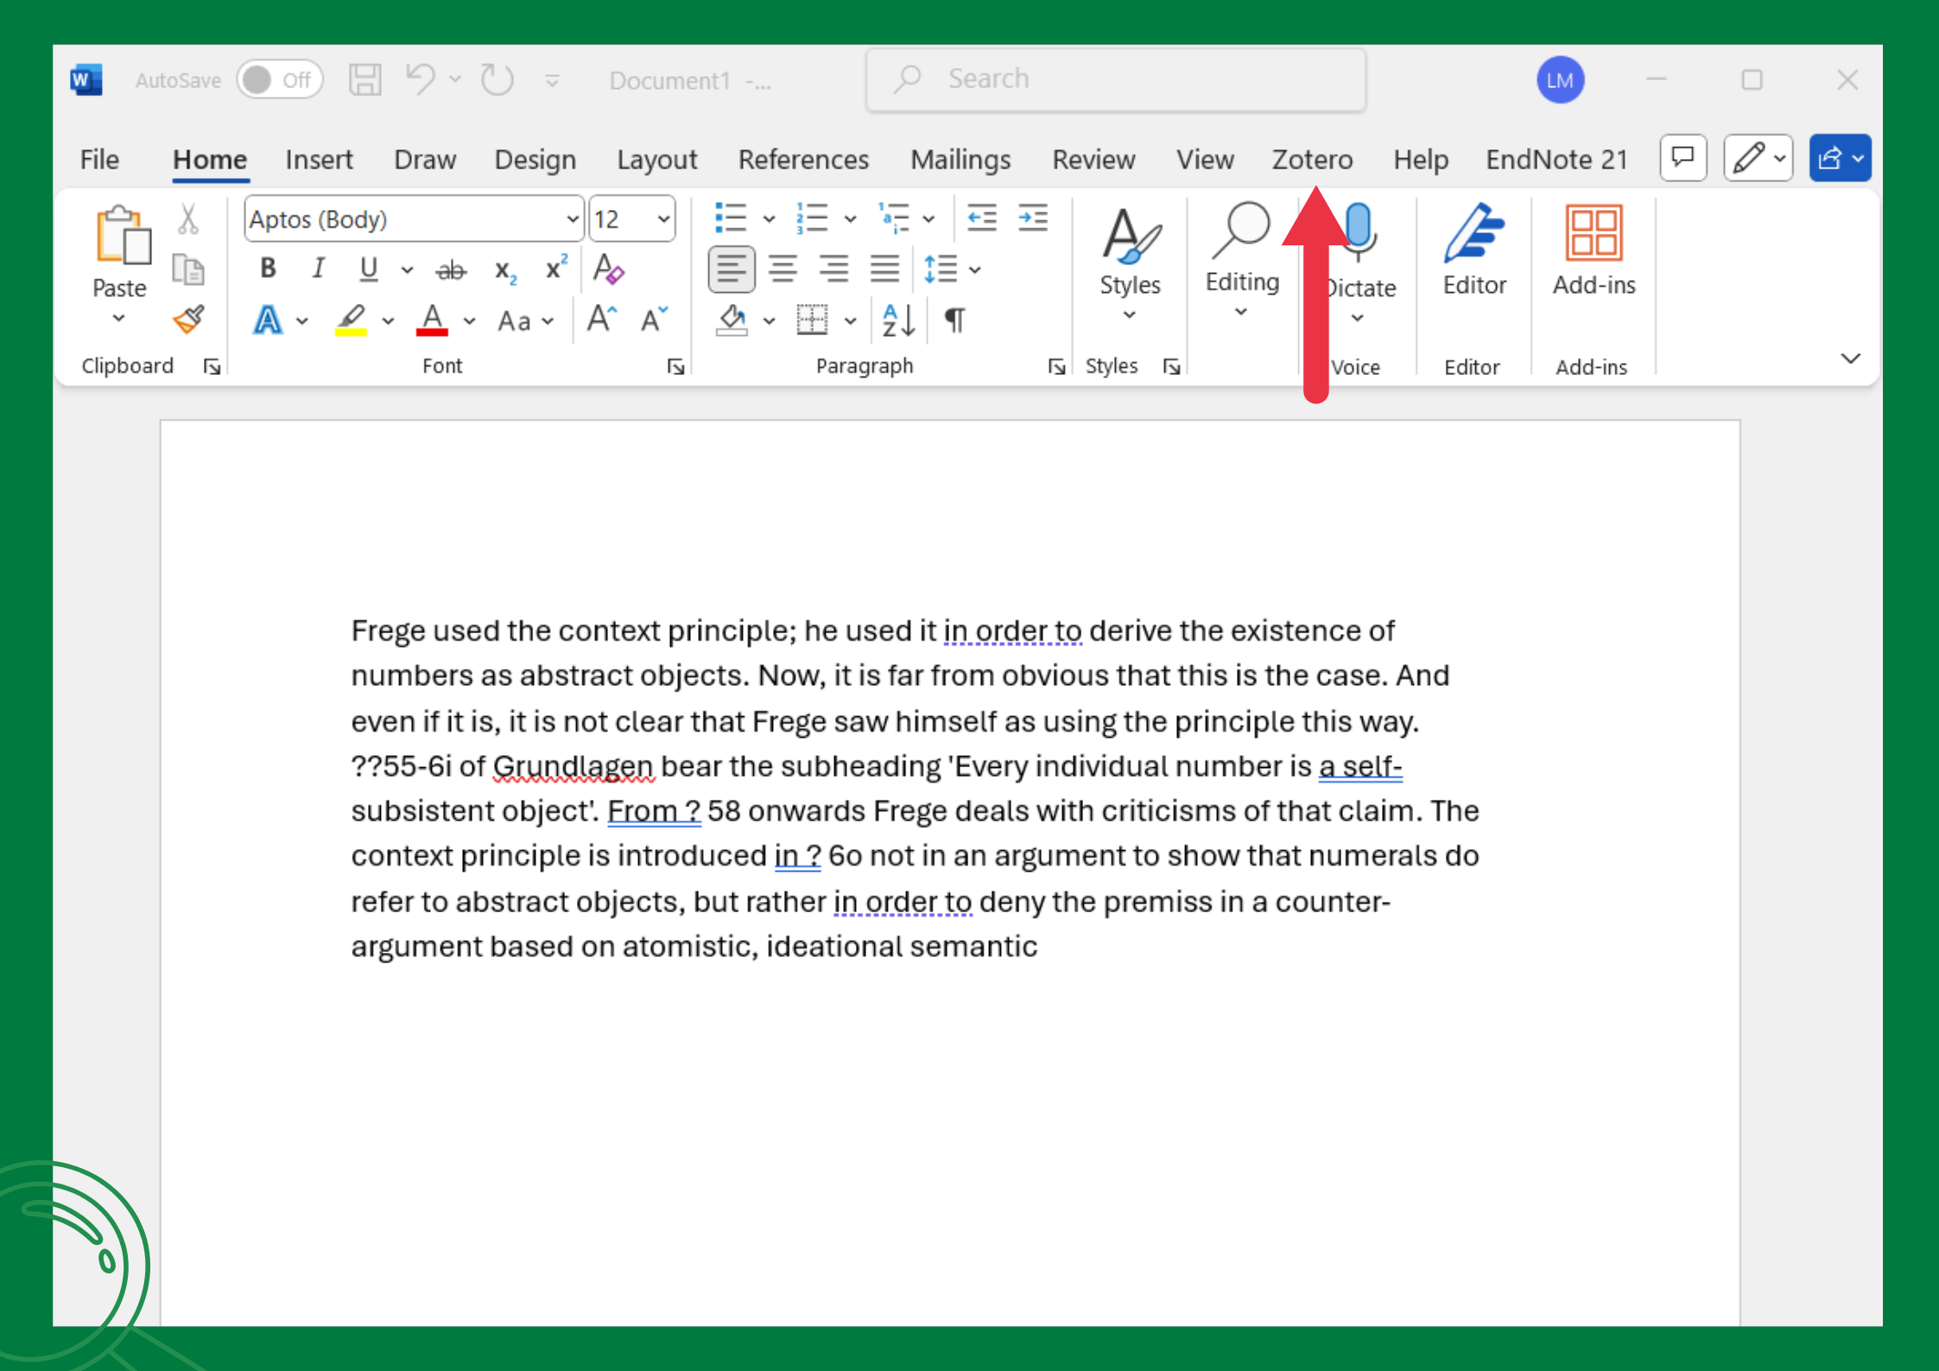1939x1371 pixels.
Task: Click the Word application logo
Action: (x=86, y=79)
